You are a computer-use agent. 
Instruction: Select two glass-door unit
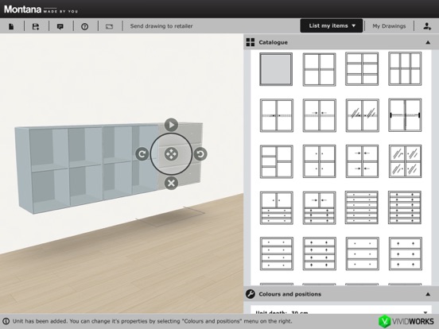[362, 115]
